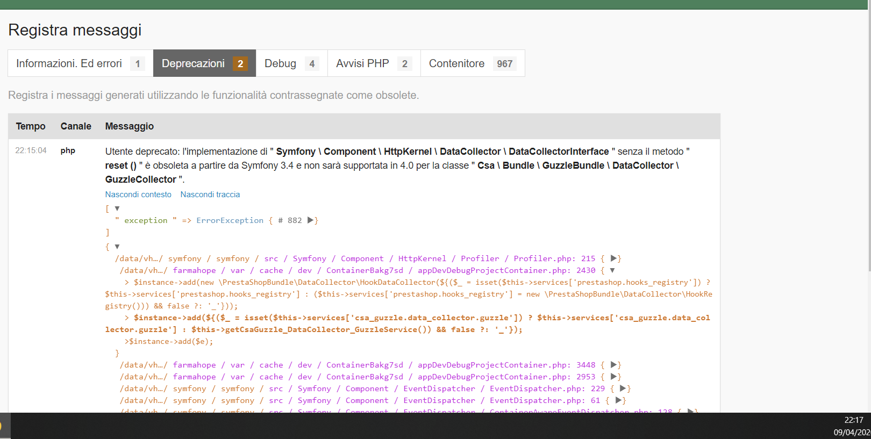Click the bold GuzzleCollector class name

coord(141,179)
